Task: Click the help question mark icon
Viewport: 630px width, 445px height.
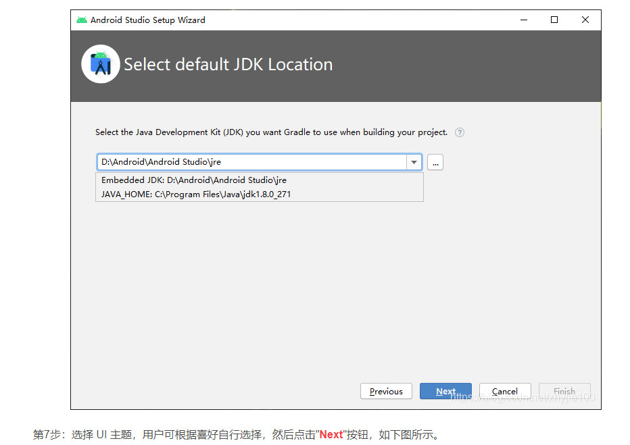Action: (x=460, y=132)
